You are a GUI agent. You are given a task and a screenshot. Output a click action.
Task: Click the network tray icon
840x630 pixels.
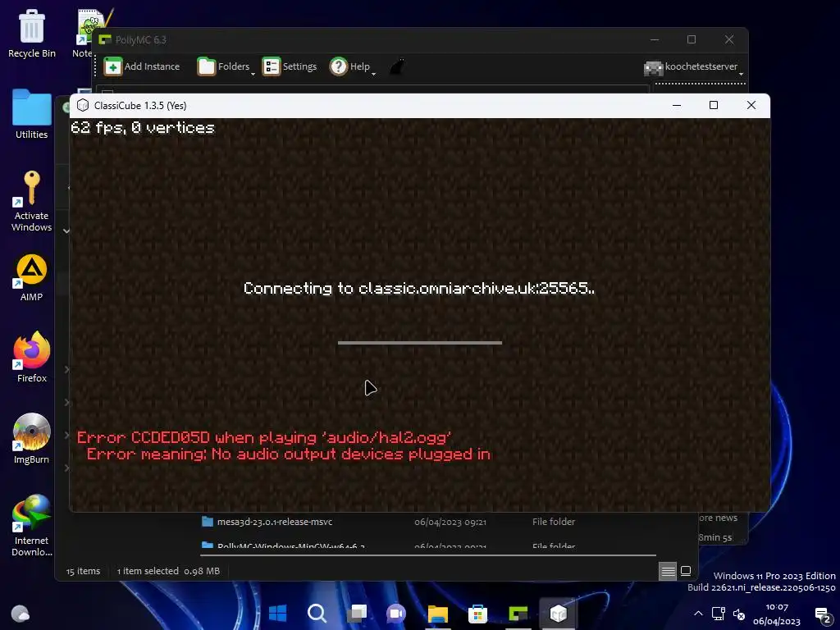tap(719, 614)
